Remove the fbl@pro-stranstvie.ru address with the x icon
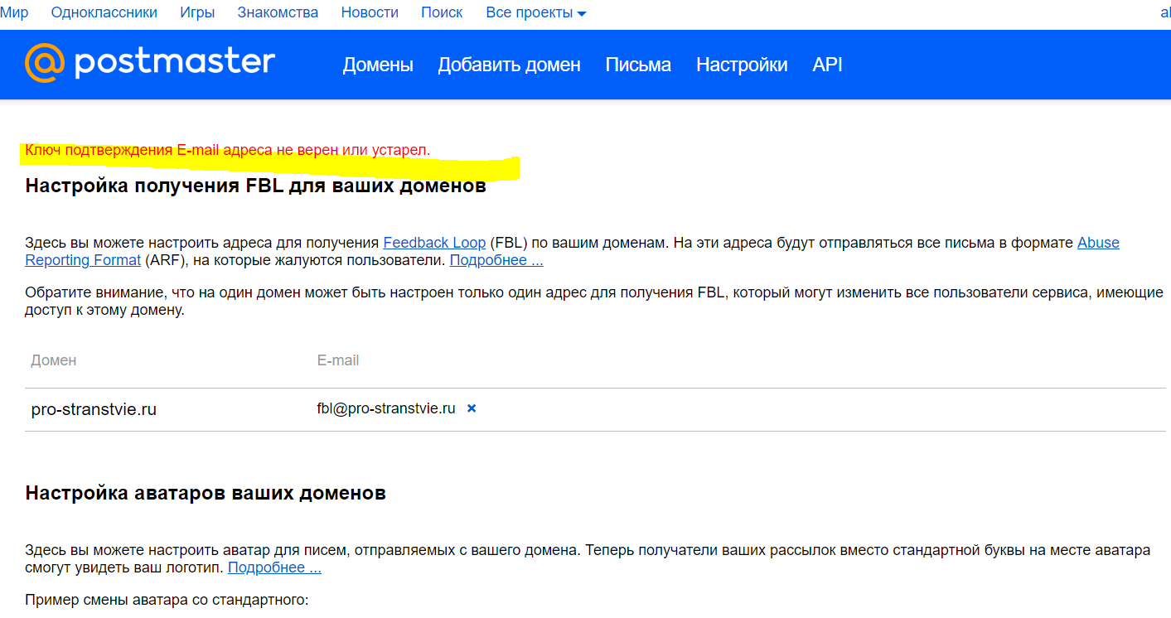The height and width of the screenshot is (618, 1171). pos(472,408)
